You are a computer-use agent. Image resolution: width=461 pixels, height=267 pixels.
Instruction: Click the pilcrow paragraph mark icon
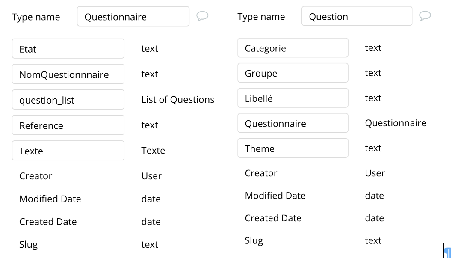click(448, 252)
